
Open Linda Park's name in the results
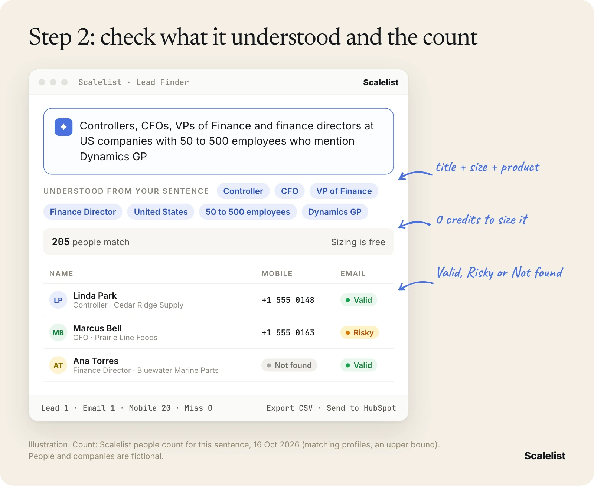95,296
